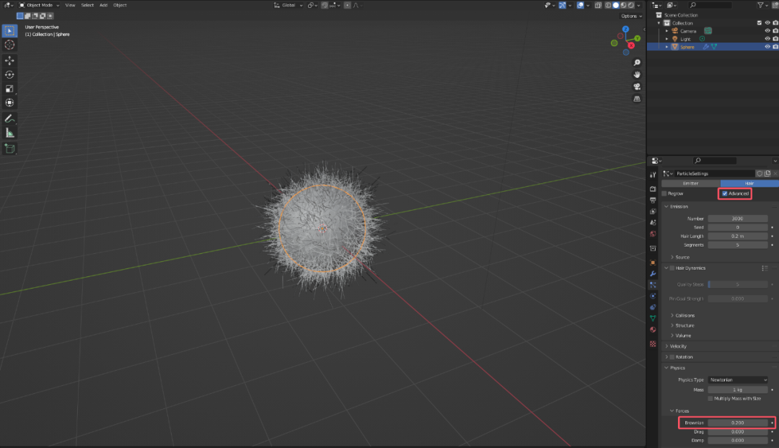Toggle the camera view icon
The image size is (779, 448).
pyautogui.click(x=637, y=87)
